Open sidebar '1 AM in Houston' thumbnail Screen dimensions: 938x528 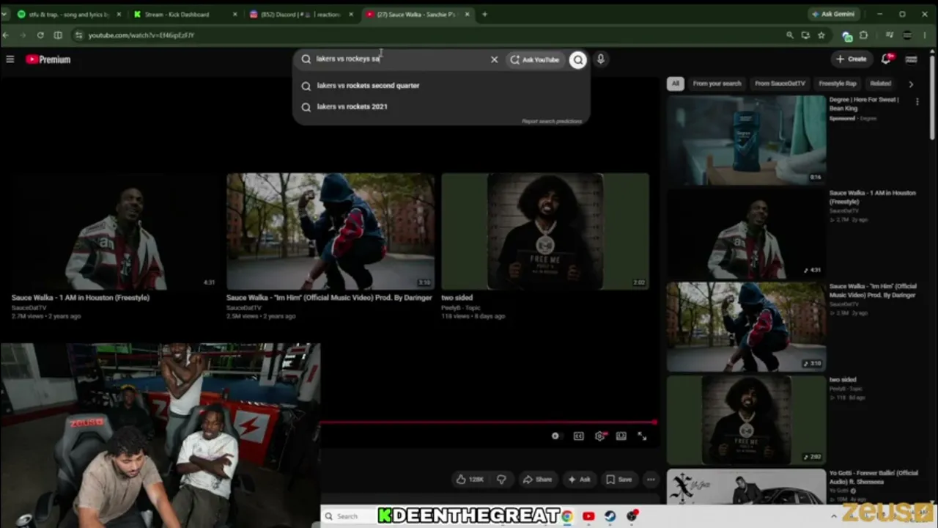746,233
